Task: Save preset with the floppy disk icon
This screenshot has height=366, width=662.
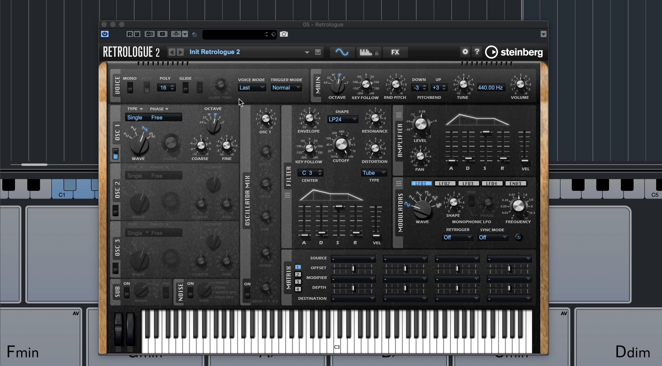Action: [x=318, y=52]
